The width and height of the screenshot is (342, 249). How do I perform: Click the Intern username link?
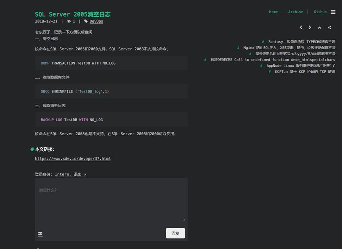[63, 174]
